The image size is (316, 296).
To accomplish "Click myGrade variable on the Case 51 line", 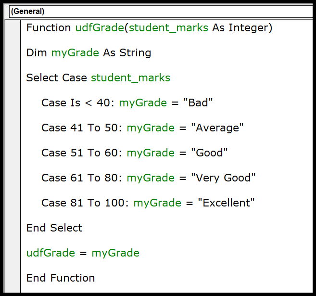I will (150, 153).
